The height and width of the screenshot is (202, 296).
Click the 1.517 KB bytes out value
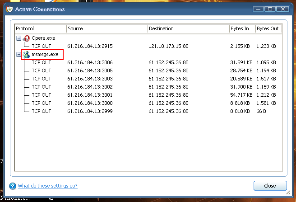[x=266, y=79]
